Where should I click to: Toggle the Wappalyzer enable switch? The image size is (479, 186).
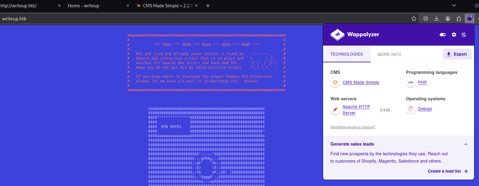[x=443, y=35]
